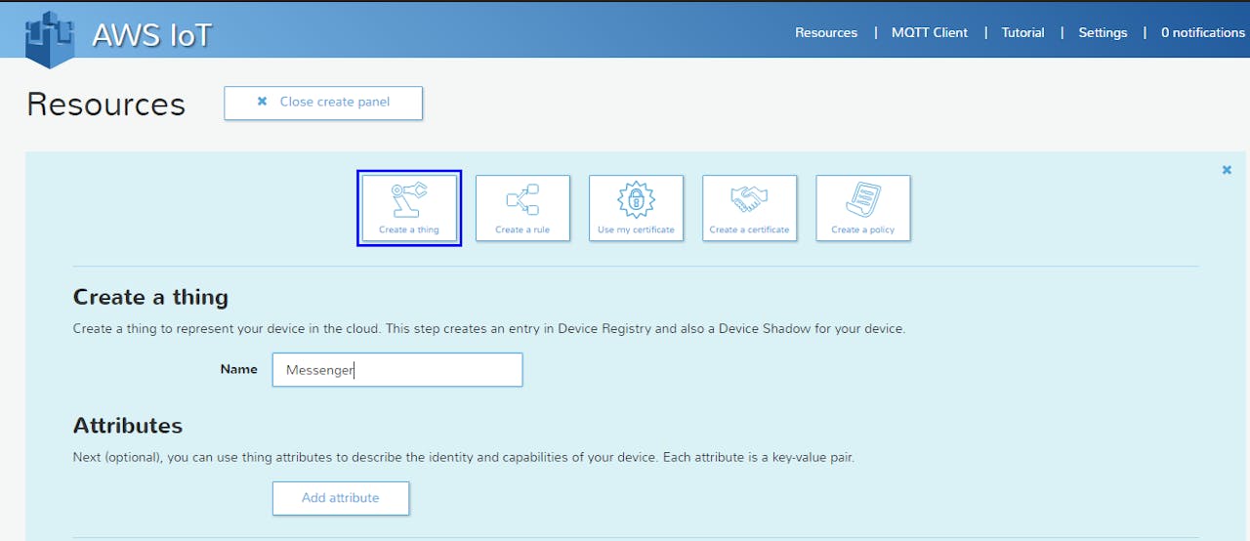Go to Tutorial in the header
The width and height of the screenshot is (1250, 541).
pyautogui.click(x=1022, y=32)
